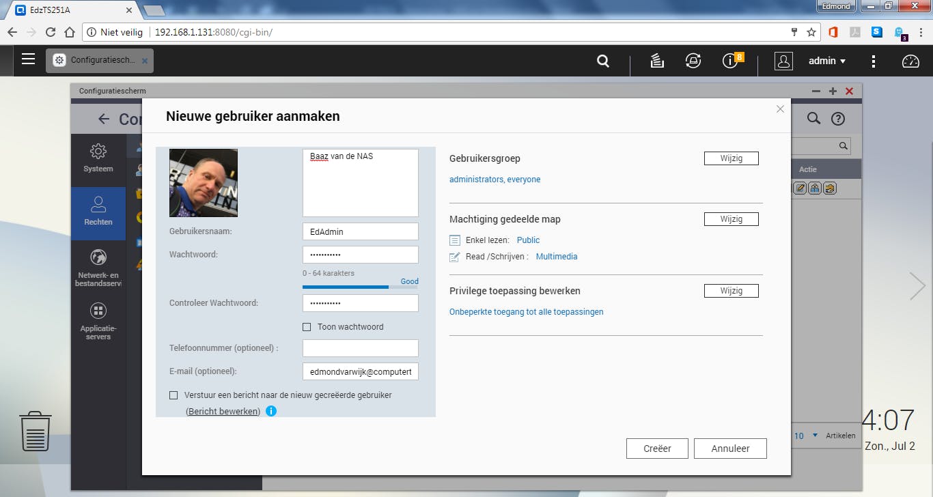The width and height of the screenshot is (933, 497).
Task: Open the Artikelen page-size dropdown
Action: pos(805,436)
